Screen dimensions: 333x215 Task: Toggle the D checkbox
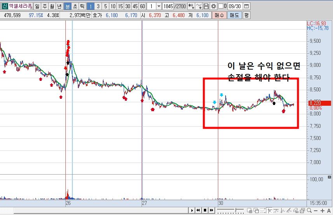click(x=221, y=6)
